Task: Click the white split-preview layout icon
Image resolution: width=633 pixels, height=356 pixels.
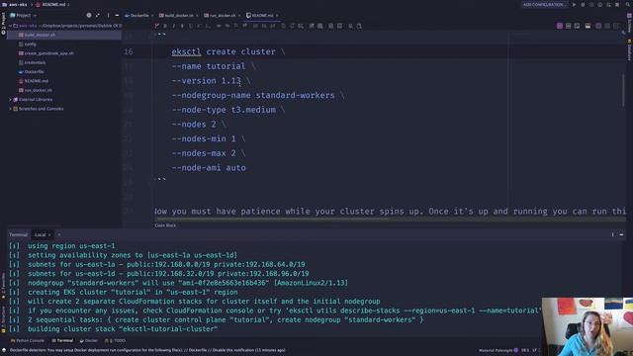Action: 588,26
